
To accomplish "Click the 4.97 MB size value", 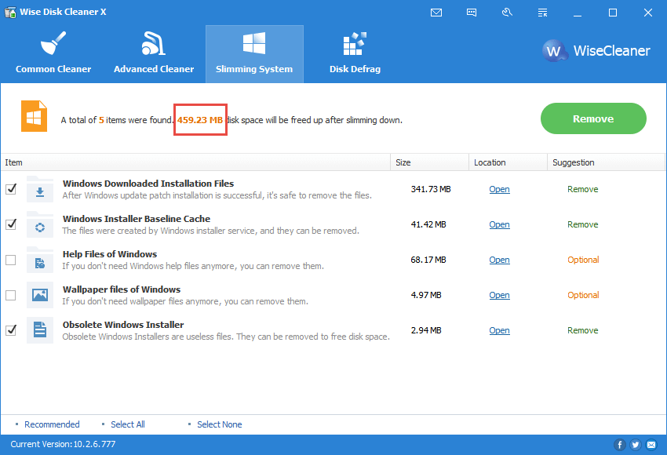I will click(426, 295).
